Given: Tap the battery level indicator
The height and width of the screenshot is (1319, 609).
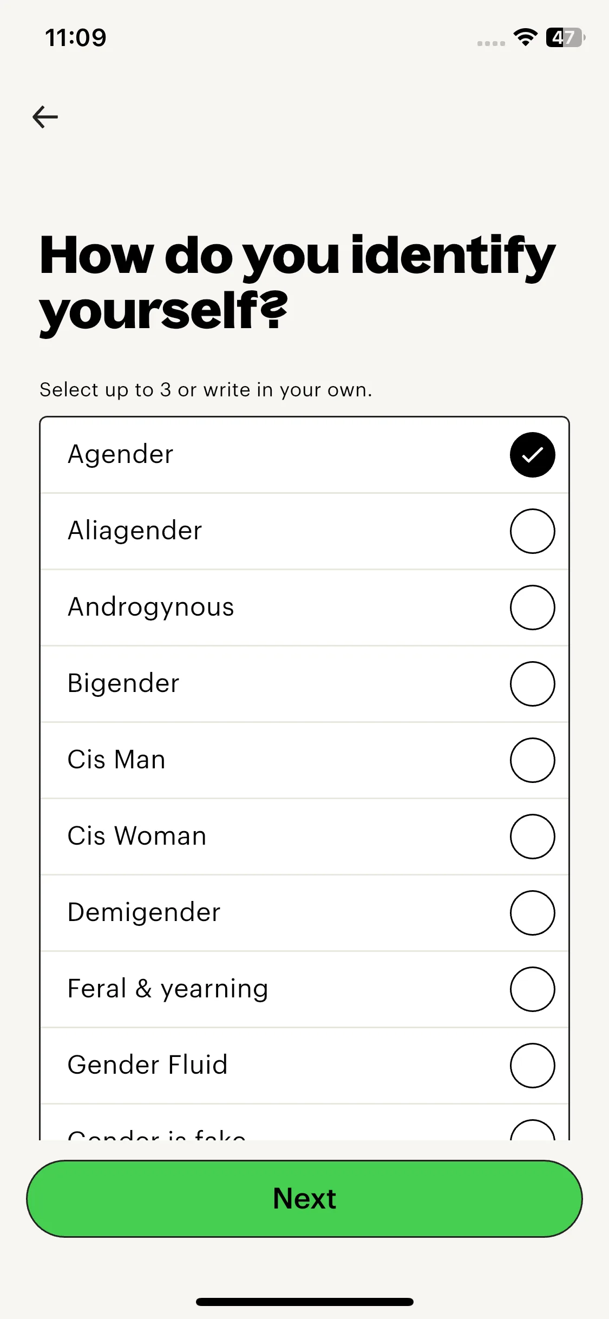Looking at the screenshot, I should pyautogui.click(x=565, y=37).
